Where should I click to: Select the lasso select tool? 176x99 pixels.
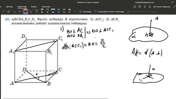[14, 12]
